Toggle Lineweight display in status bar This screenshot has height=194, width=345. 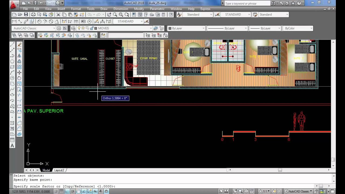(101, 191)
